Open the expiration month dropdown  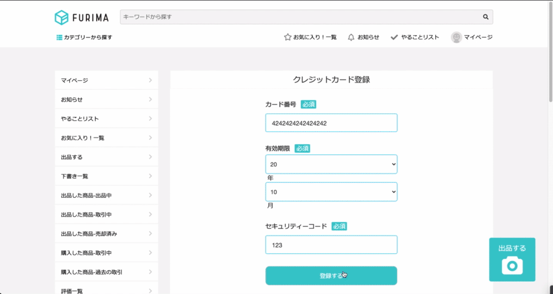click(x=331, y=192)
